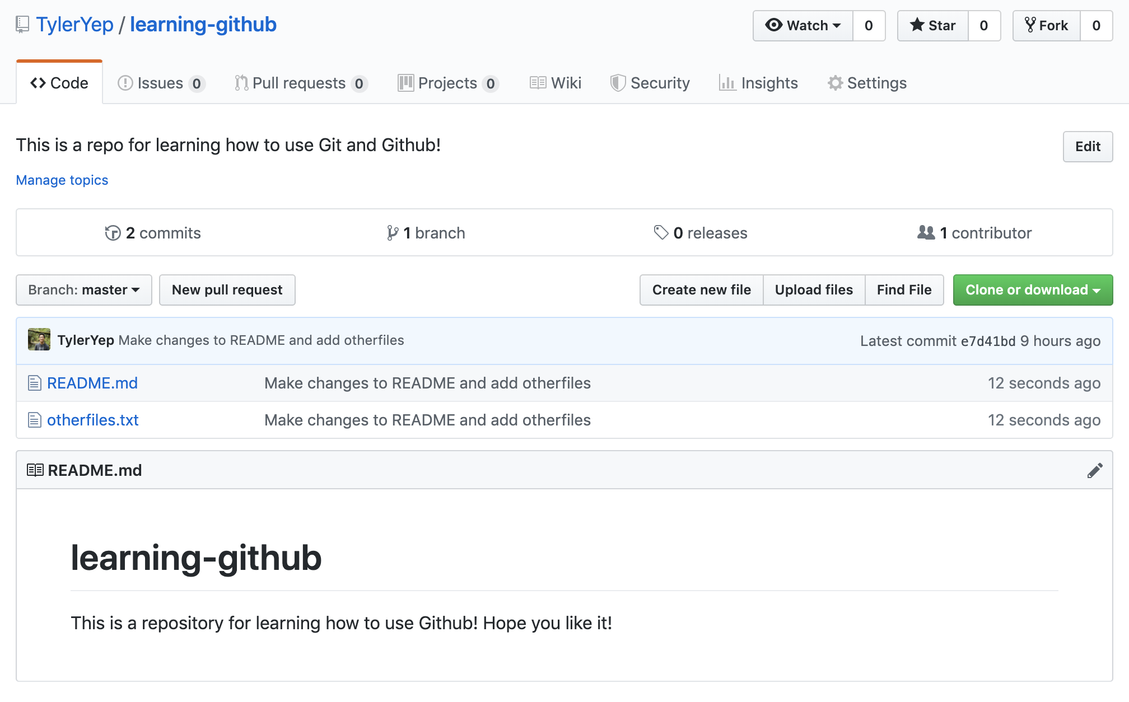The image size is (1129, 702).
Task: Expand the Clone or download menu
Action: point(1033,290)
